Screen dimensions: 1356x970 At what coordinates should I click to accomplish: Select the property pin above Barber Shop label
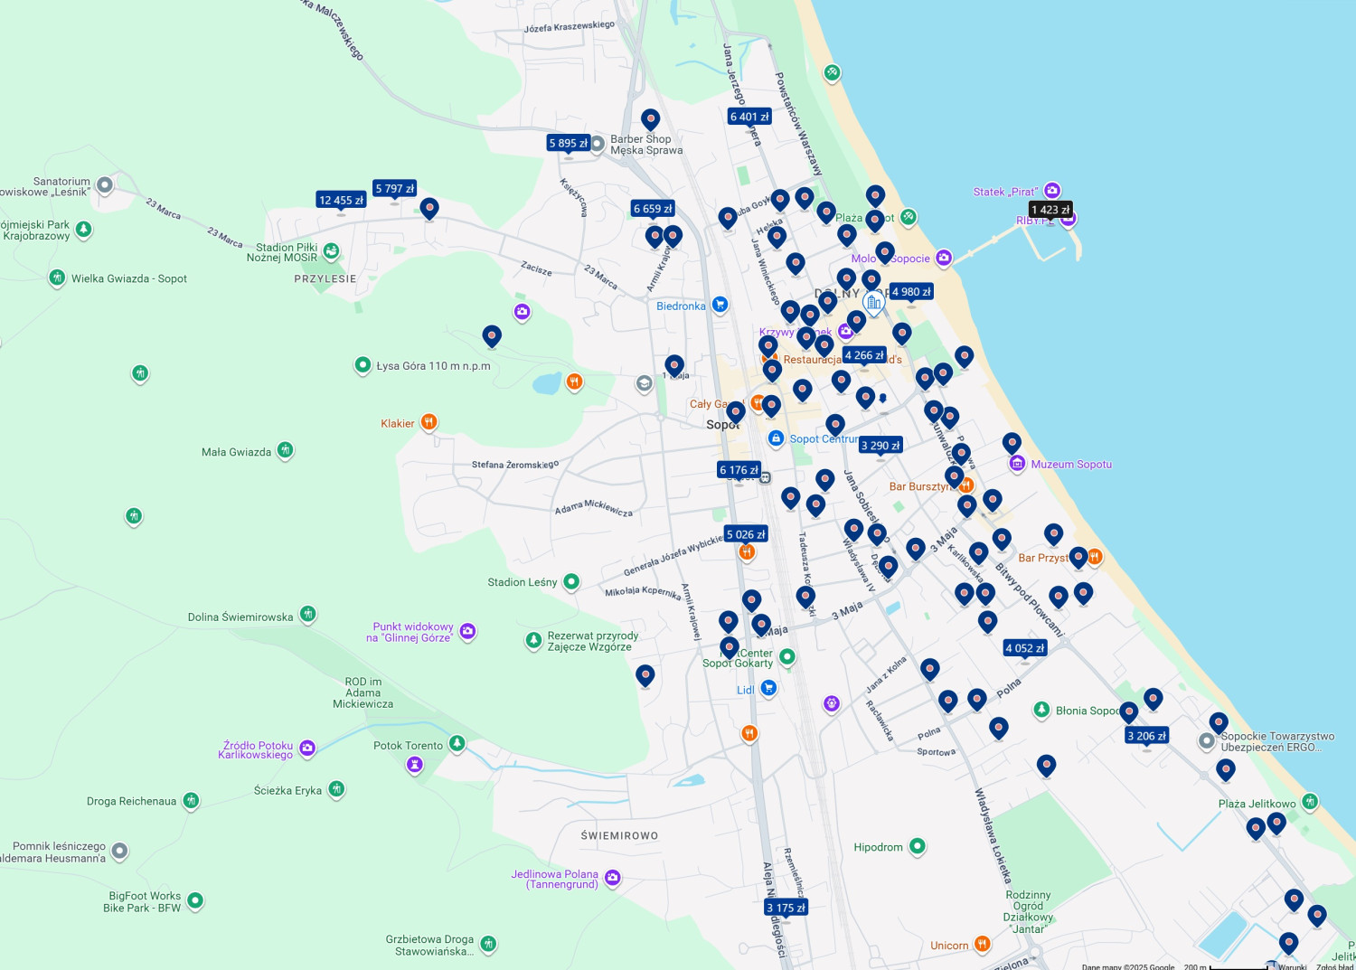click(x=650, y=119)
